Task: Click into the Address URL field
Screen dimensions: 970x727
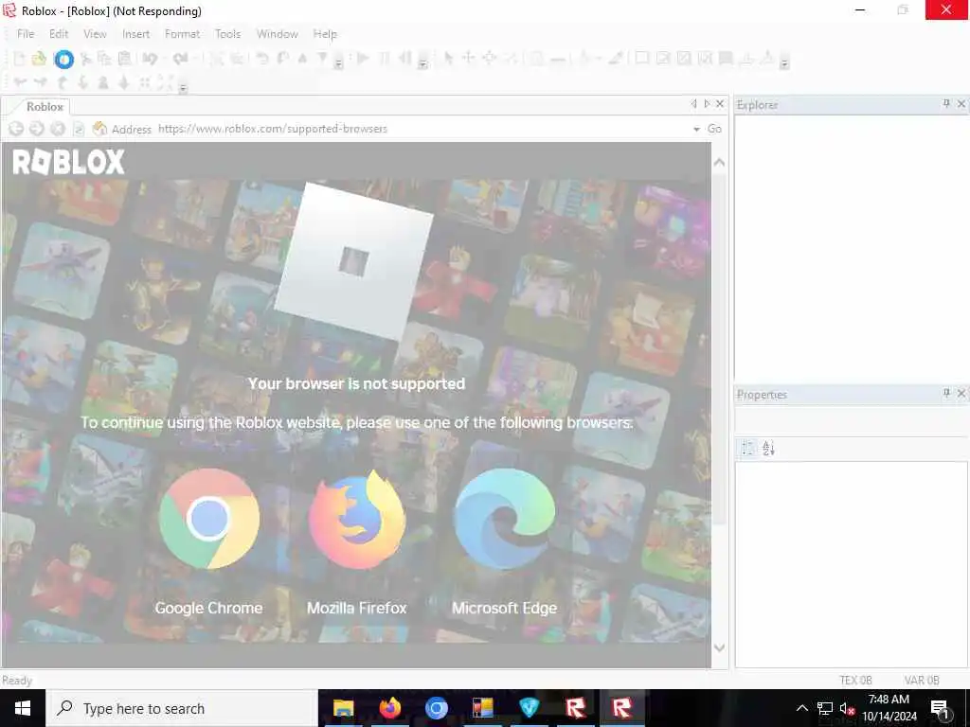Action: click(422, 129)
